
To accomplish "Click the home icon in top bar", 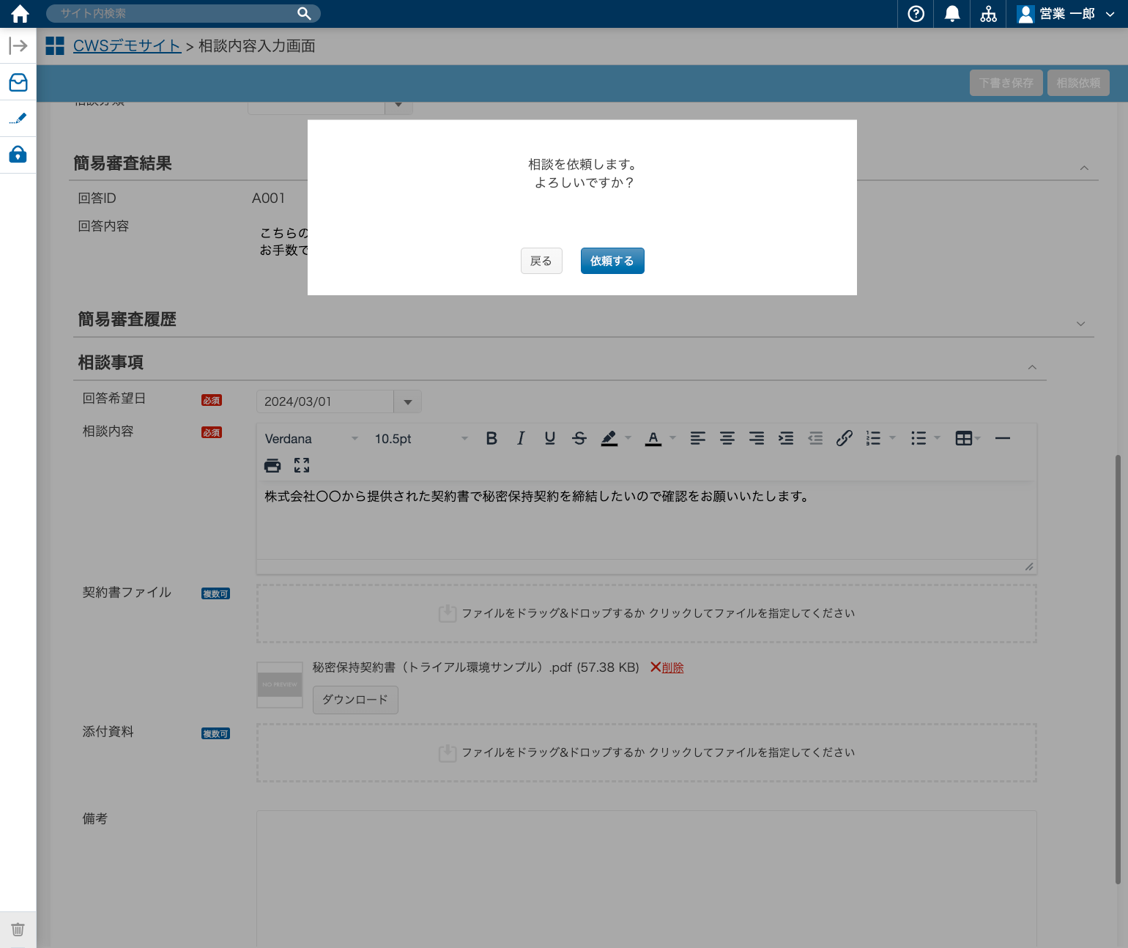I will click(20, 14).
